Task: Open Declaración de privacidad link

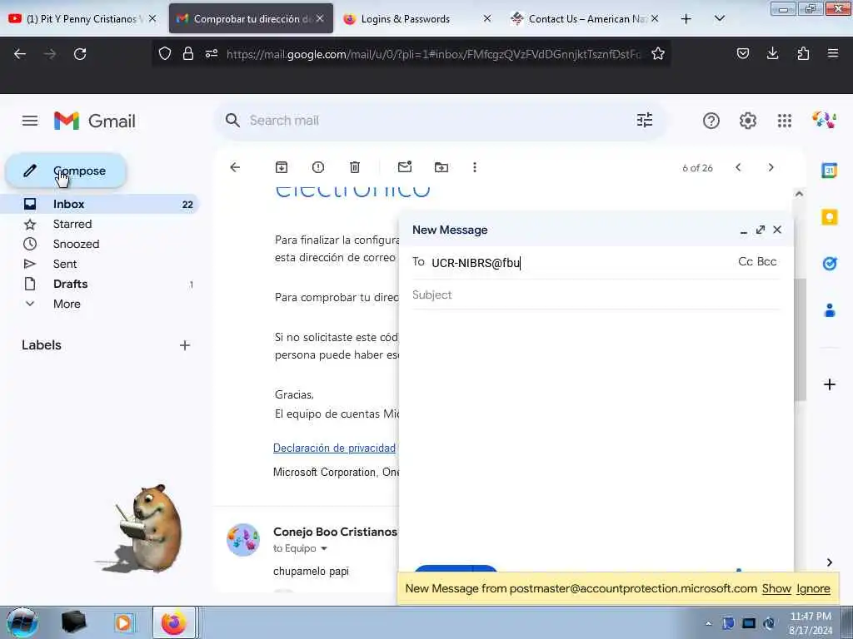Action: (334, 448)
